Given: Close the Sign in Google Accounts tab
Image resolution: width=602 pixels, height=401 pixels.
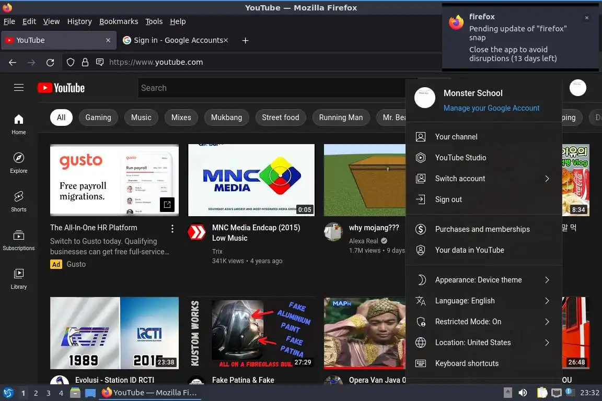Looking at the screenshot, I should click(x=226, y=40).
